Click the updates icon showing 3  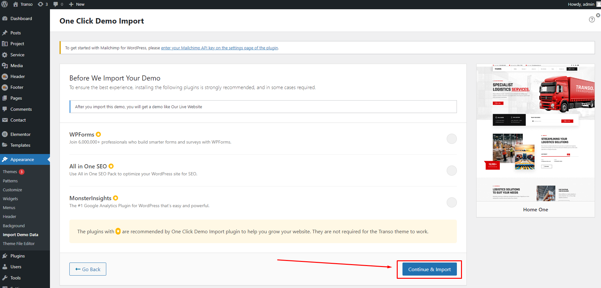40,4
